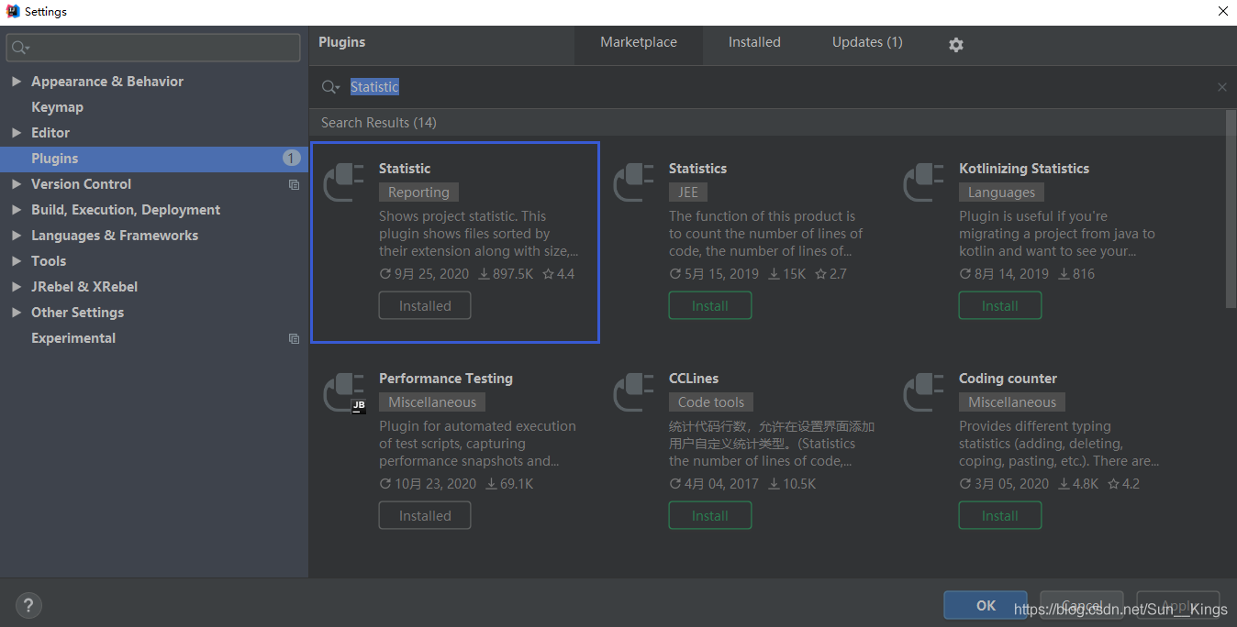The width and height of the screenshot is (1237, 627).
Task: Click the plugin results vertical scrollbar
Action: 1231,209
